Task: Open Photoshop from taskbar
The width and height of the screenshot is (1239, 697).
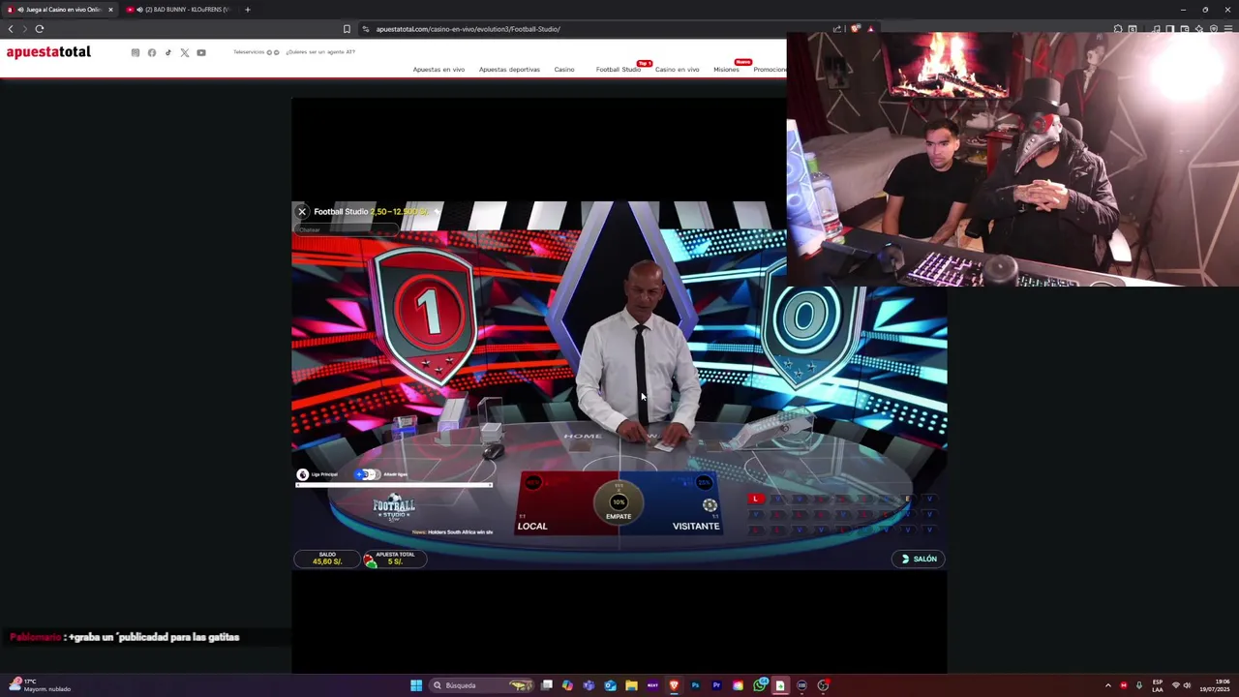Action: click(x=695, y=685)
